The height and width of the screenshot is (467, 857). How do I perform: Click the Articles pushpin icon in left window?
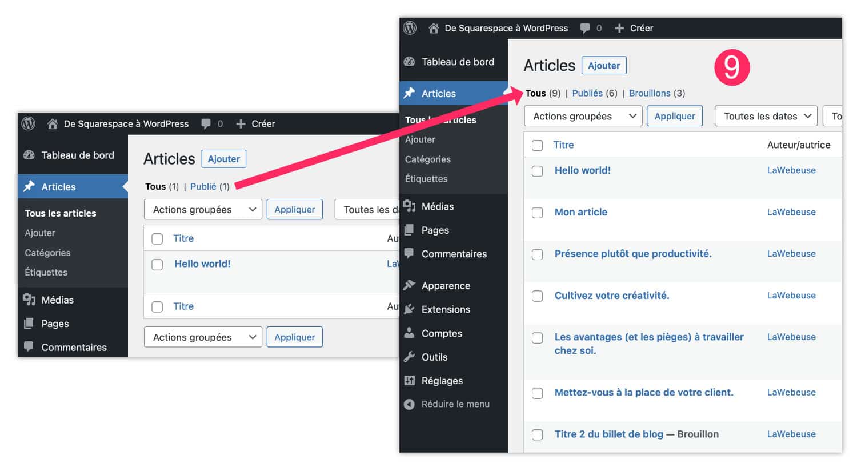[x=29, y=186]
